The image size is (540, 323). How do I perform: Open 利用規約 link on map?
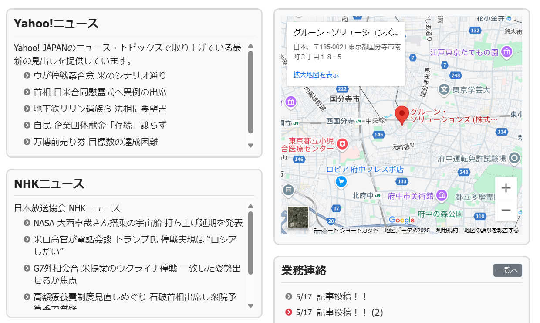447,231
